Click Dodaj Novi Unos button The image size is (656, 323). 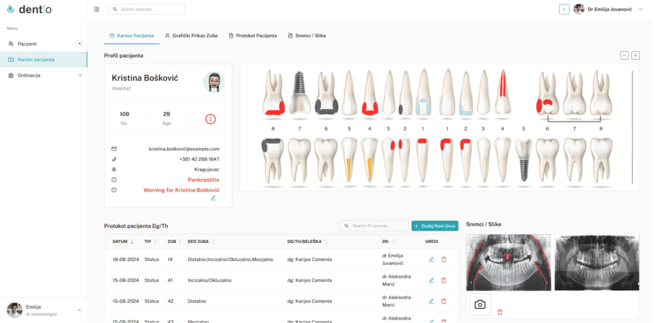[435, 225]
